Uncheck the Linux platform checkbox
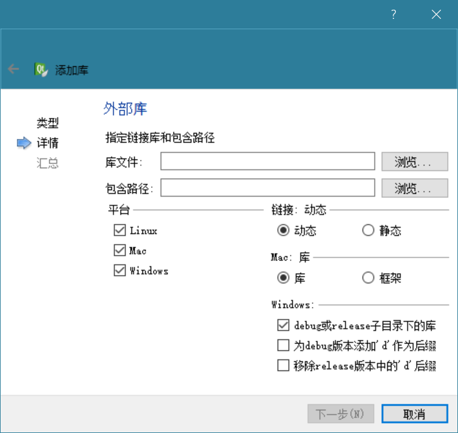This screenshot has width=458, height=433. point(119,231)
